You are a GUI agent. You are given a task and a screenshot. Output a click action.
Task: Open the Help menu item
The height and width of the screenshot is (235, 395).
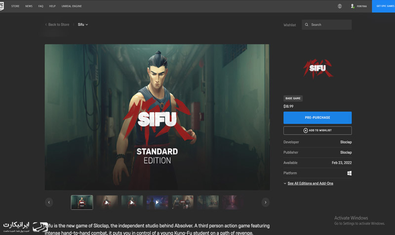click(52, 6)
